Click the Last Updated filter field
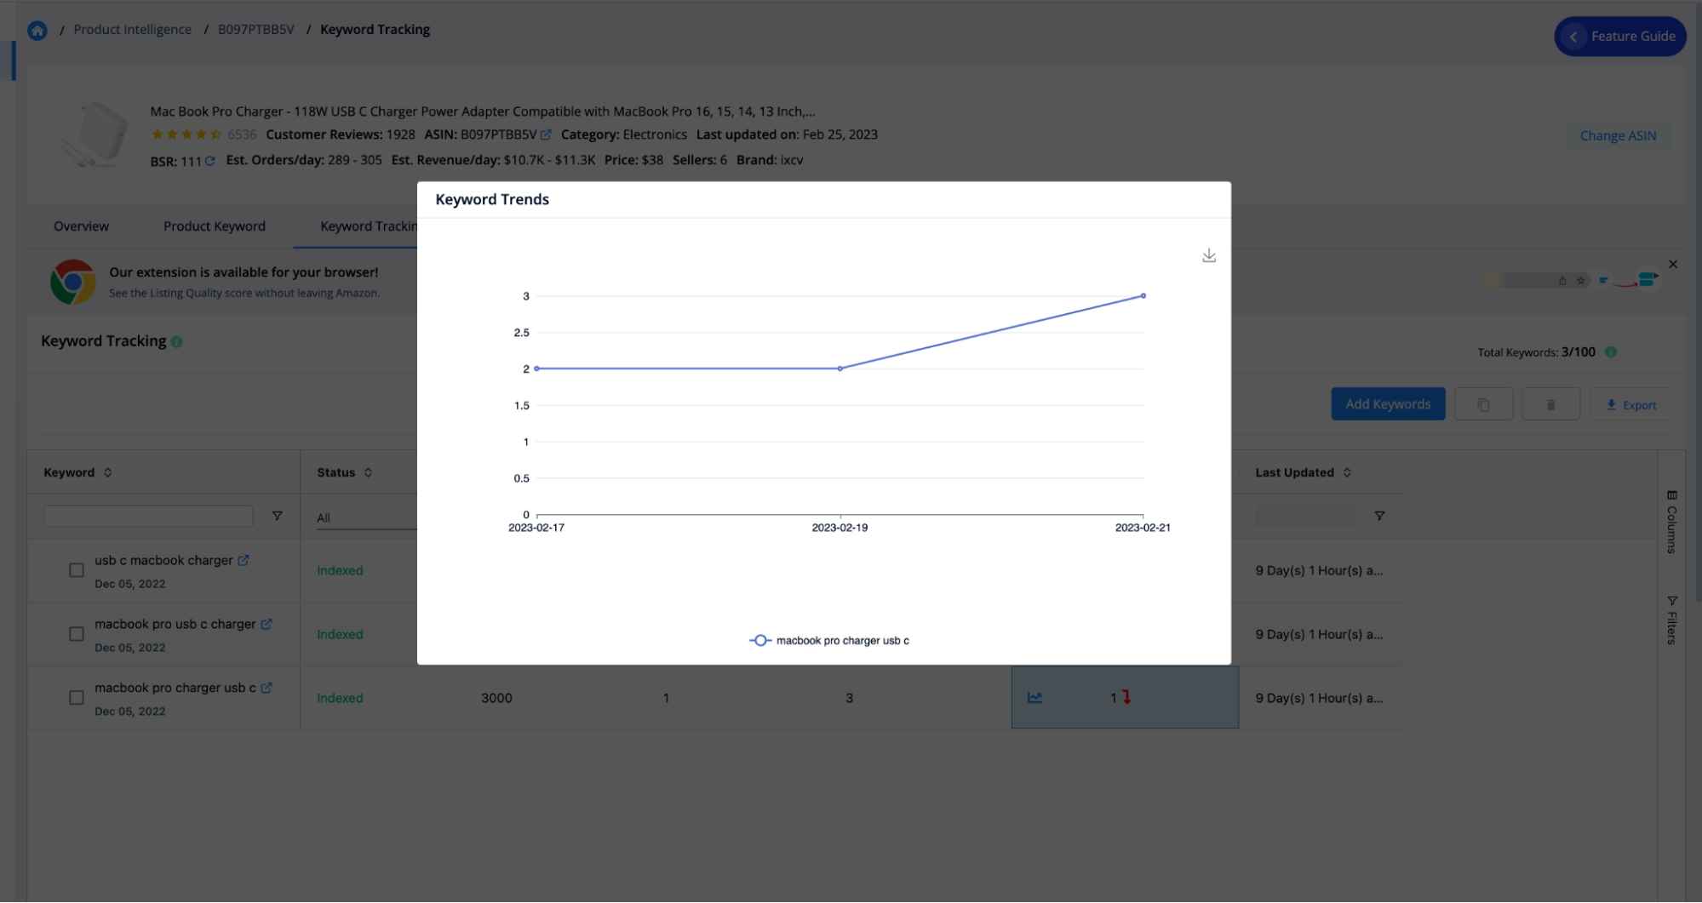 [x=1305, y=516]
